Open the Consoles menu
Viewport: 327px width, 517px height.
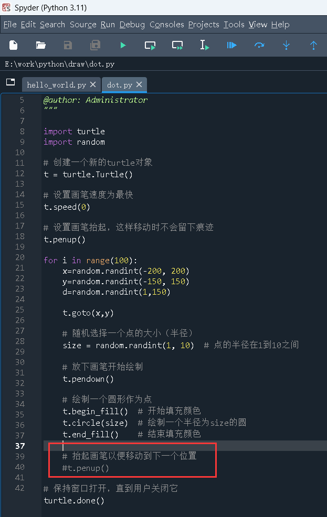(166, 24)
